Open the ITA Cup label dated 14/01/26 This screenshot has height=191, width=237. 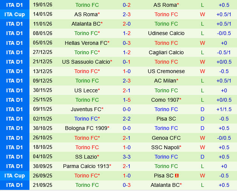(15, 14)
